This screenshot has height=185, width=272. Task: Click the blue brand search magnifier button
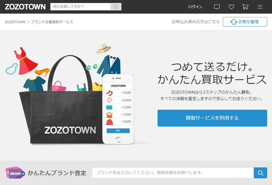click(260, 173)
